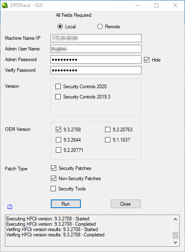Click the Verify Password field
The width and height of the screenshot is (185, 252).
click(x=96, y=70)
